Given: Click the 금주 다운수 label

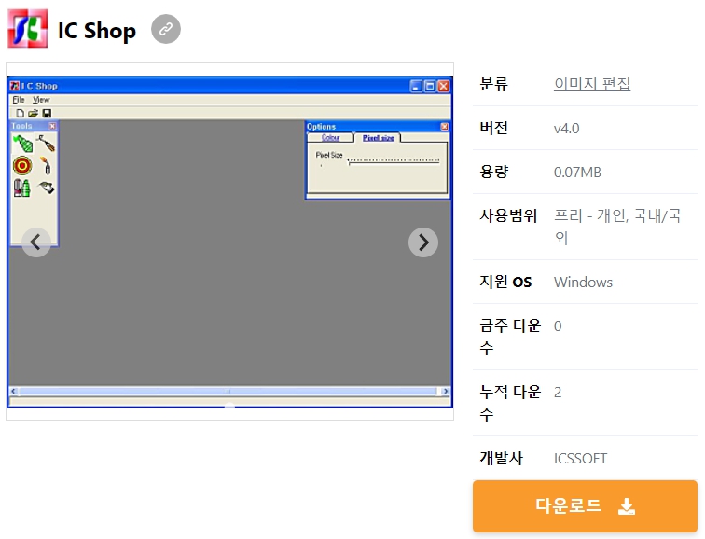Looking at the screenshot, I should [510, 337].
